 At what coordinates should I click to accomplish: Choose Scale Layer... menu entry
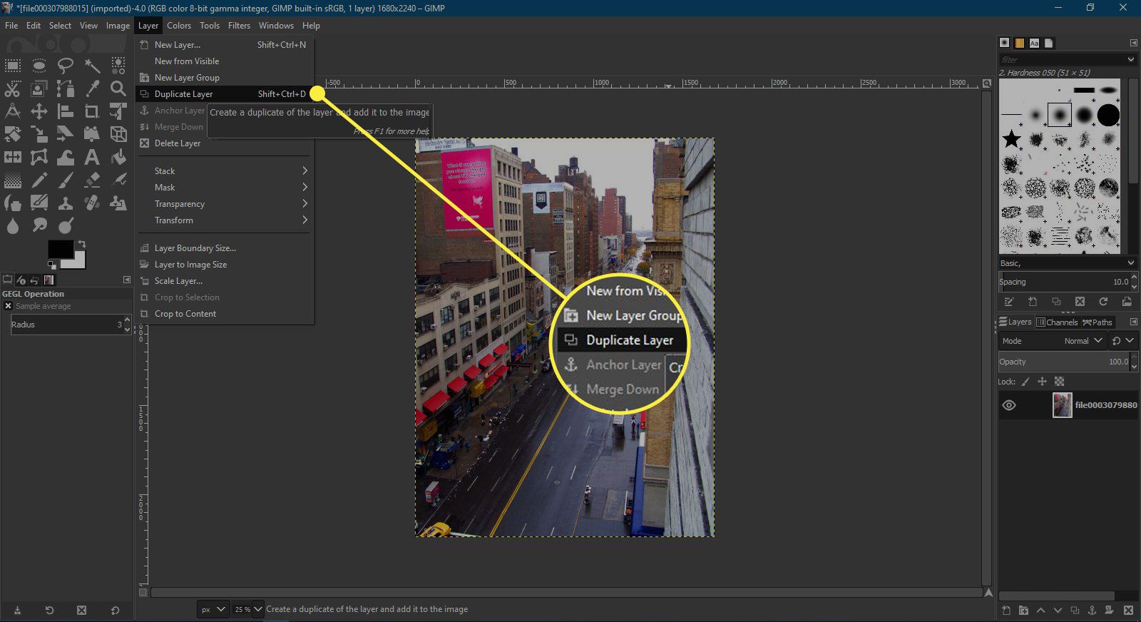tap(225, 281)
